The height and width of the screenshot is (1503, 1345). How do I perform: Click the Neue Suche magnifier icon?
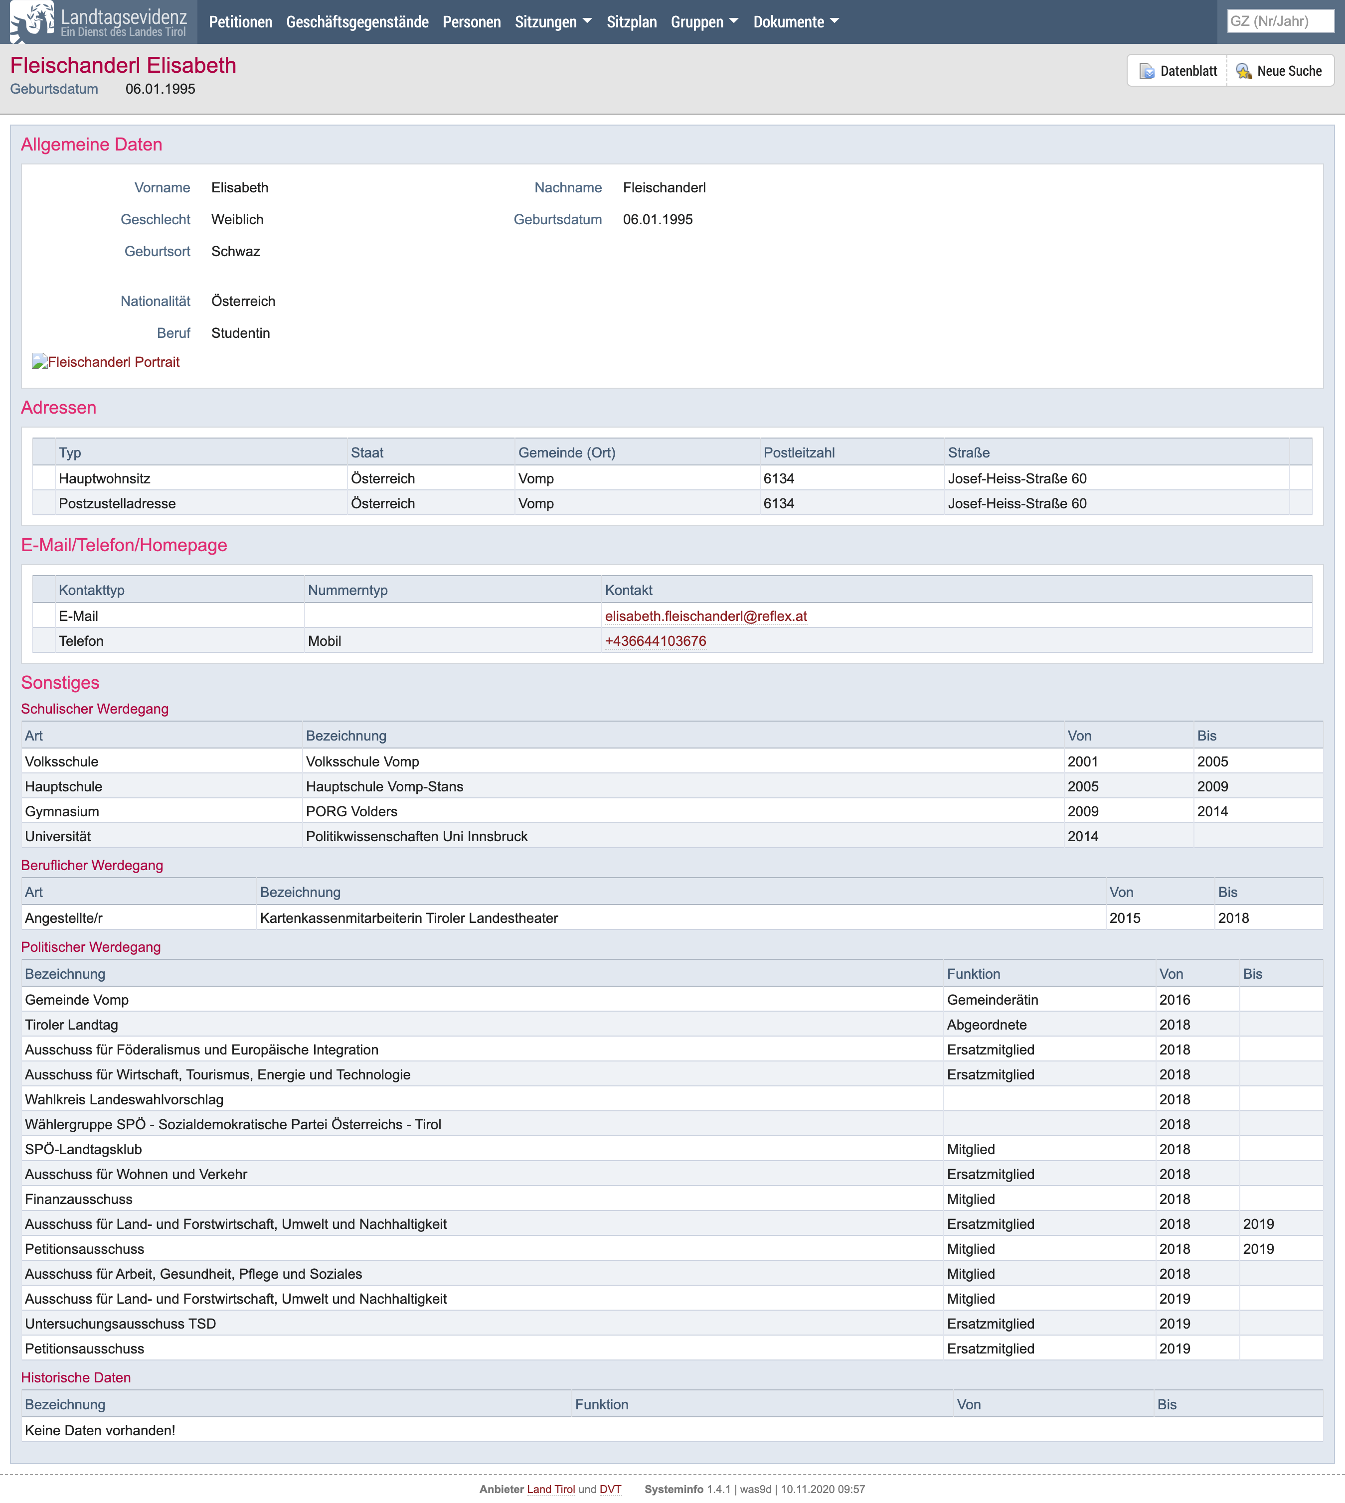[x=1244, y=71]
